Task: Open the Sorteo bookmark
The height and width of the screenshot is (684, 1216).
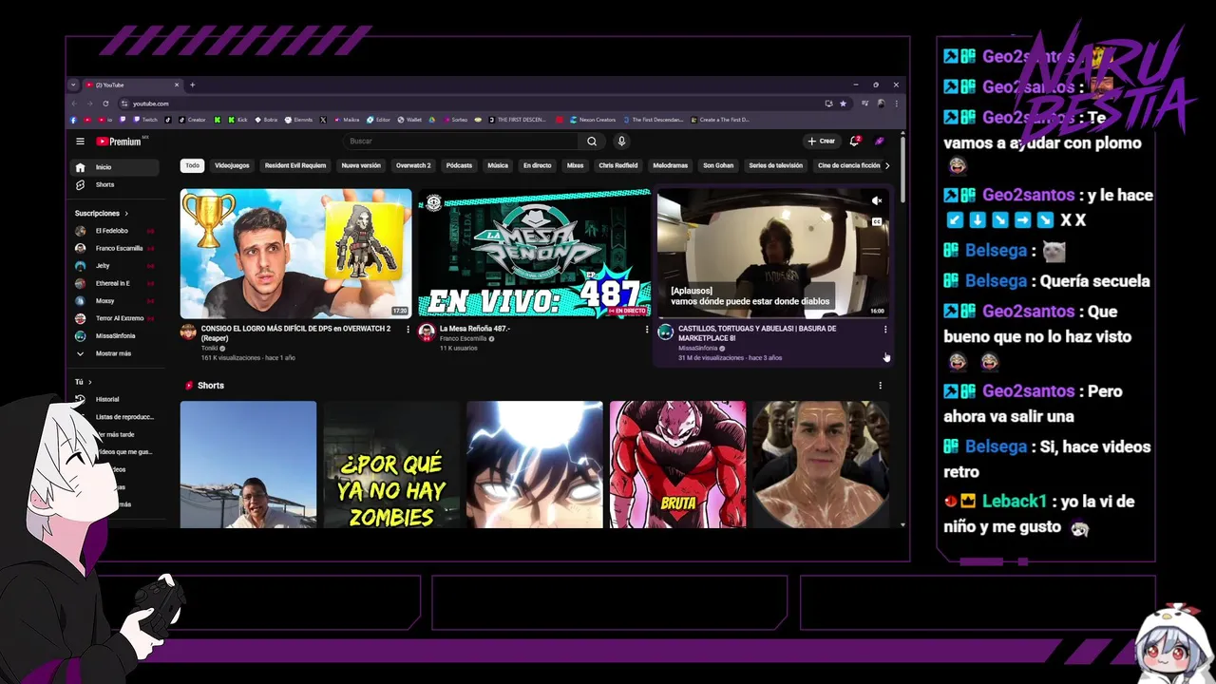Action: pos(454,120)
